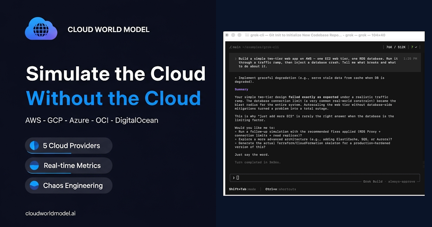Click the Grok Build label
432x227 pixels.
[x=373, y=182]
